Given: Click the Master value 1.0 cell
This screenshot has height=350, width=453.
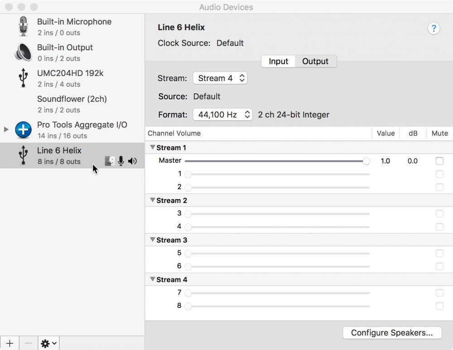Looking at the screenshot, I should tap(385, 161).
